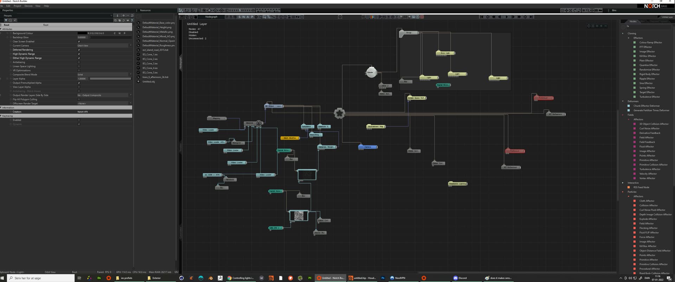Collapse the Raytracing section
This screenshot has height=282, width=675.
[x=1, y=116]
